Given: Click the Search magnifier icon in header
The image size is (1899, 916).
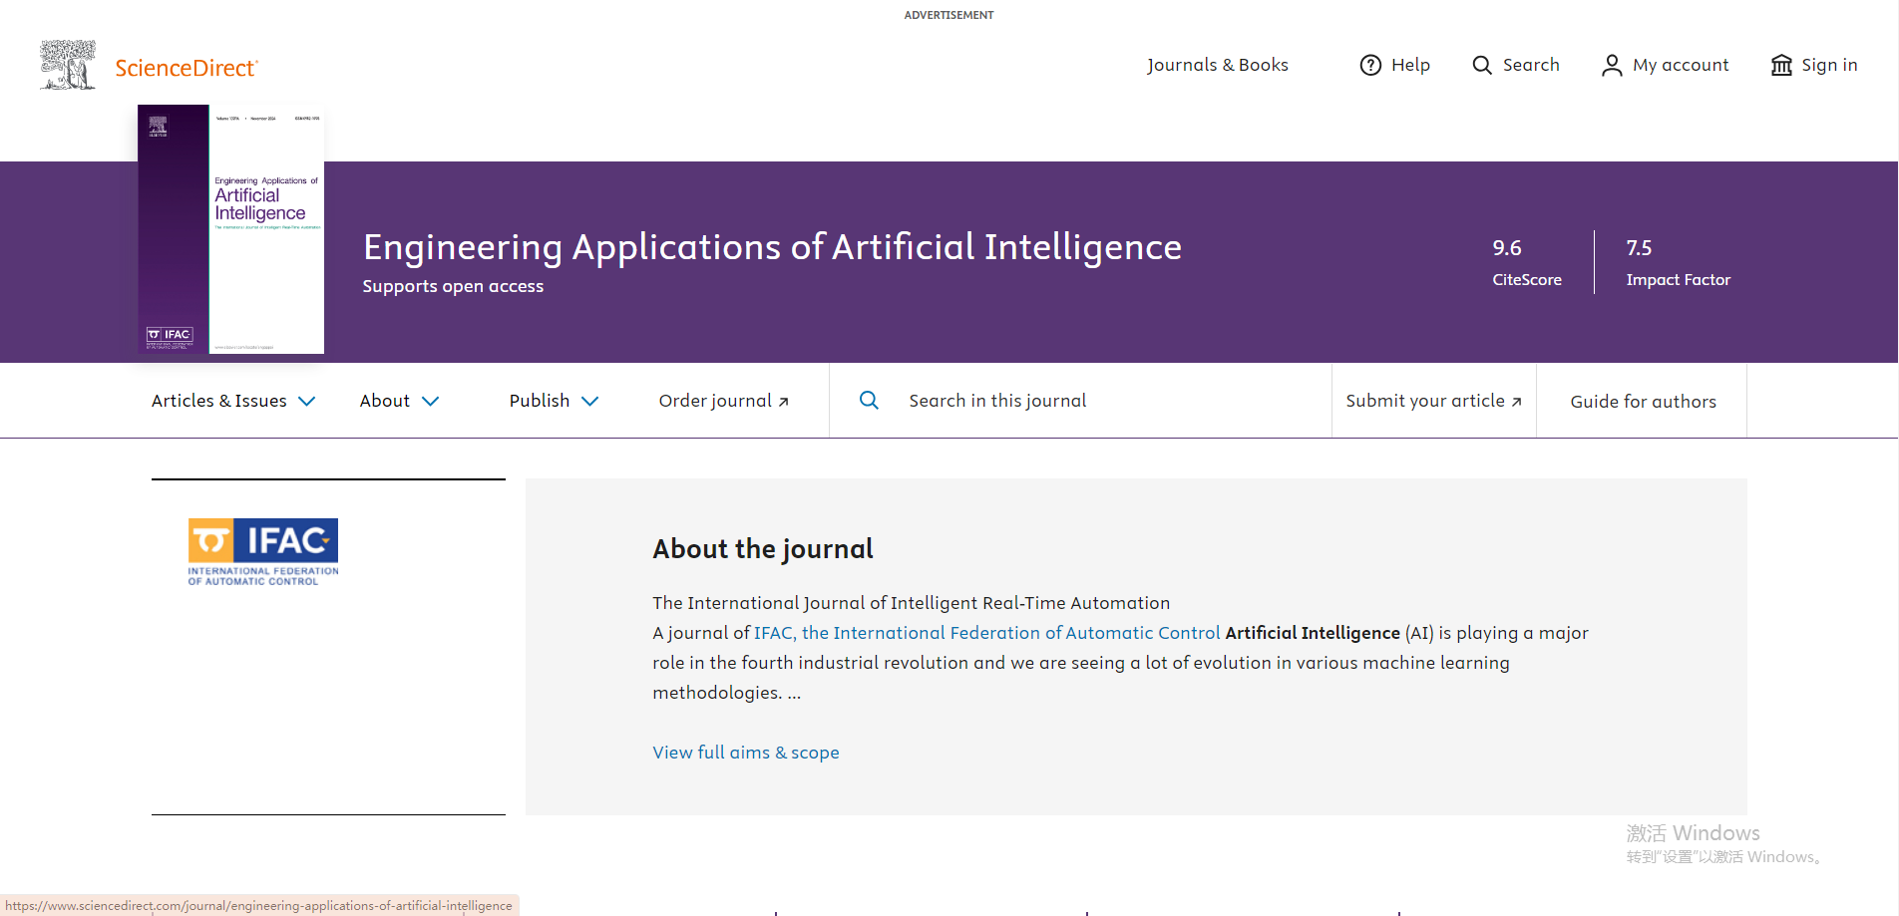Looking at the screenshot, I should tap(1482, 65).
